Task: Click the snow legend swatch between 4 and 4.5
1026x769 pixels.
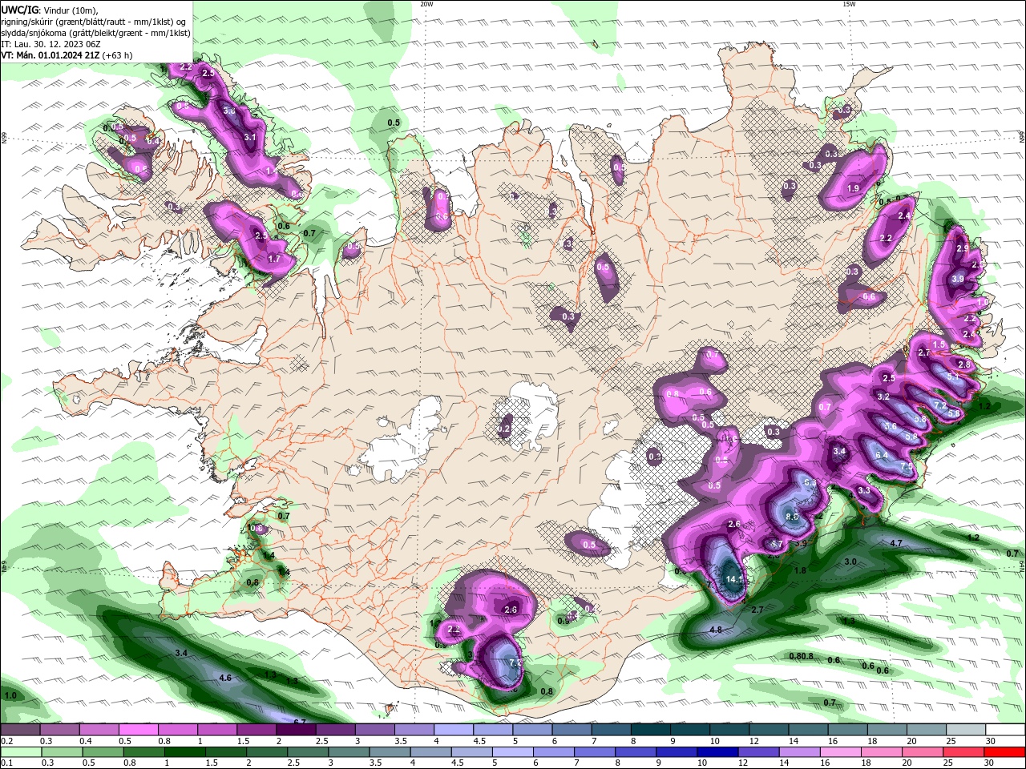Action: click(454, 730)
